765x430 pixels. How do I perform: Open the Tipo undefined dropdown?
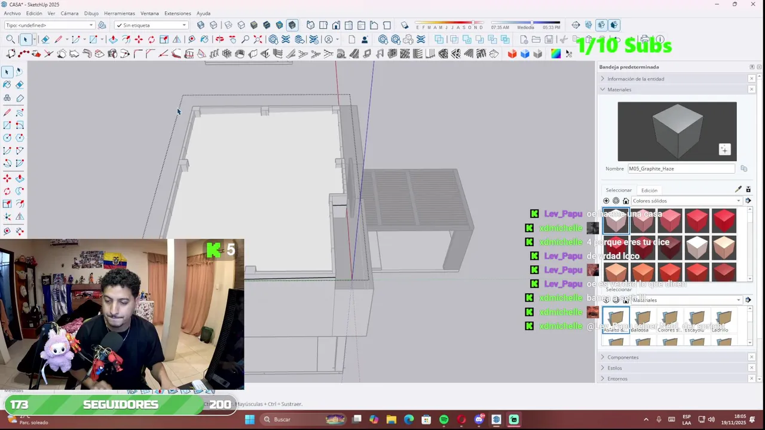pos(50,25)
